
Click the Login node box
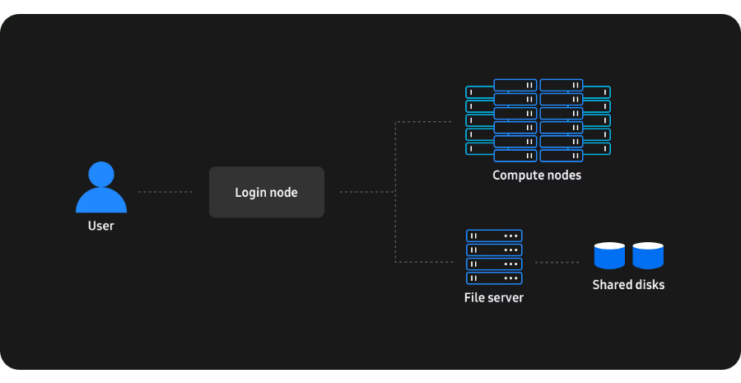pyautogui.click(x=266, y=193)
